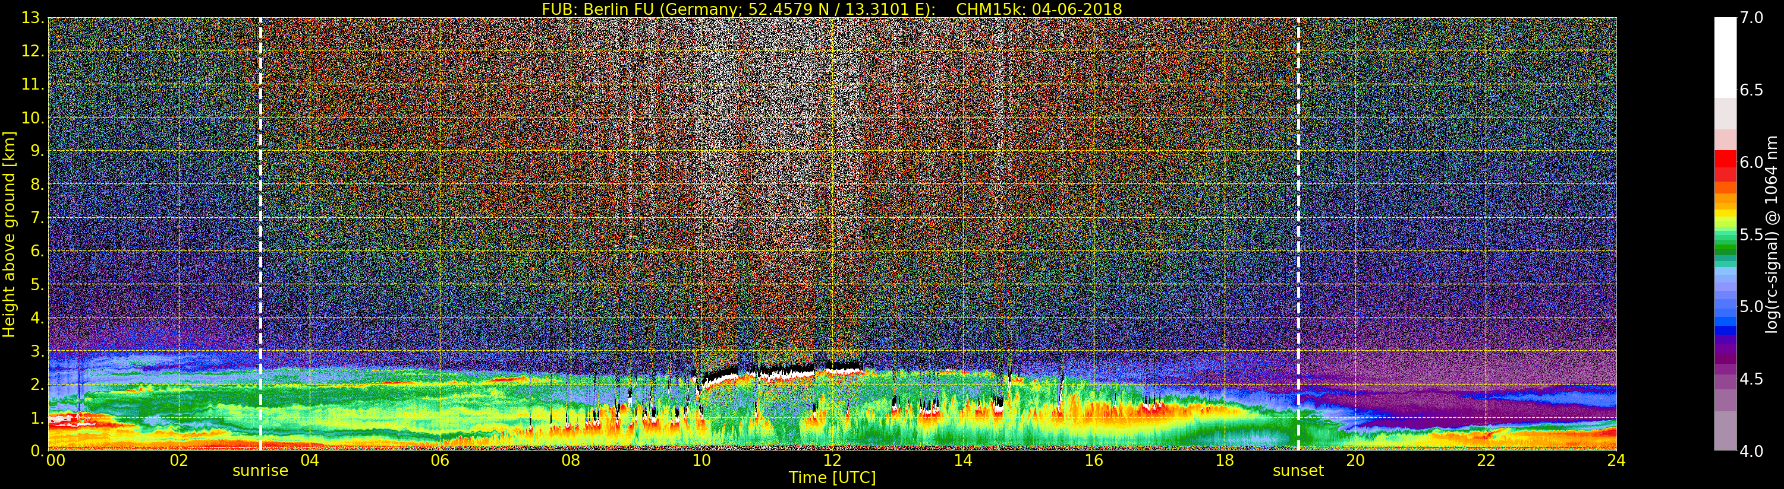Click the '04' time tick label
This screenshot has width=1784, height=489.
point(310,460)
